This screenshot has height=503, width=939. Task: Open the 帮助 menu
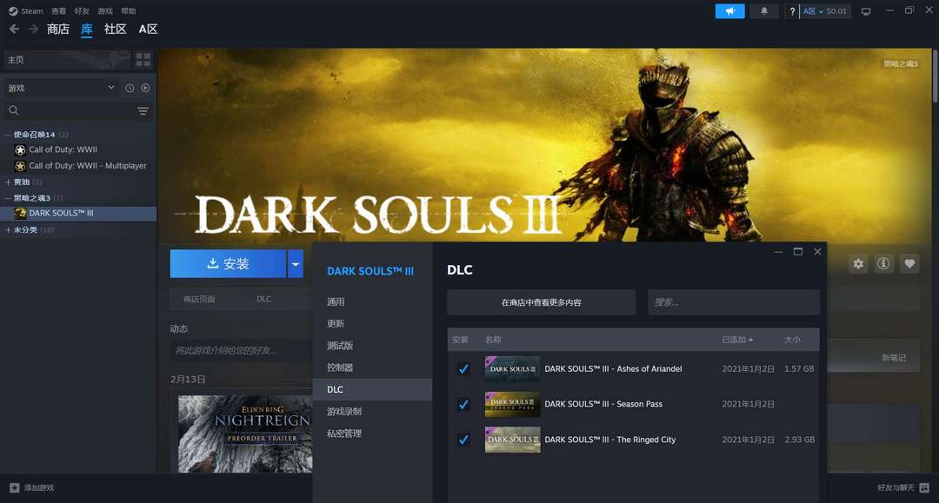[129, 10]
